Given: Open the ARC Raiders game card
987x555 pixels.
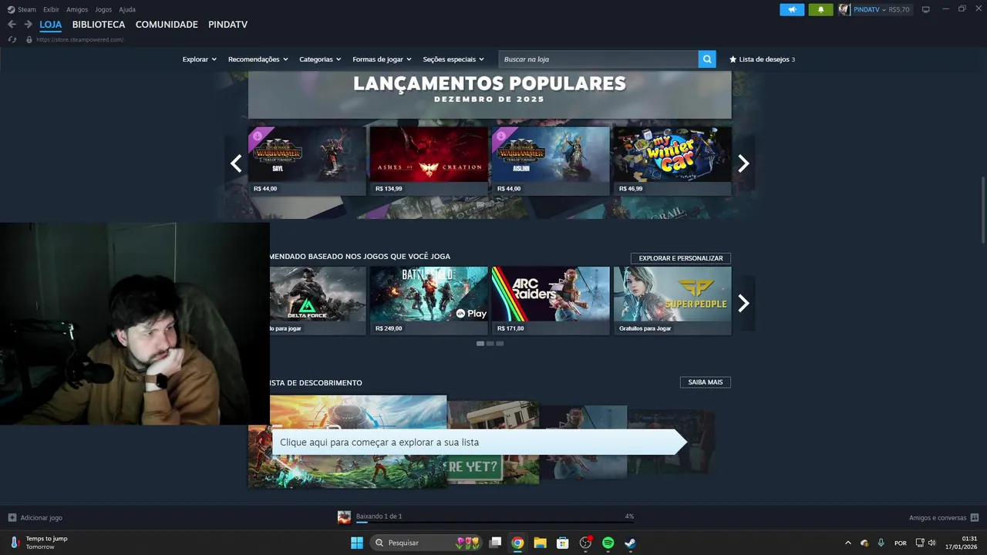Looking at the screenshot, I should pos(551,301).
